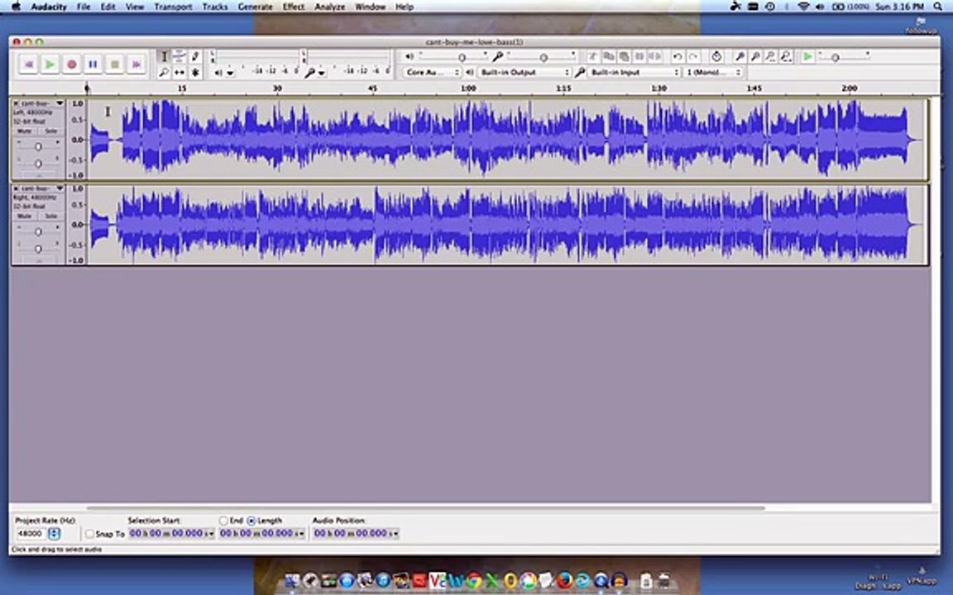Click the Trim audio icon
The image size is (953, 595).
click(x=639, y=56)
